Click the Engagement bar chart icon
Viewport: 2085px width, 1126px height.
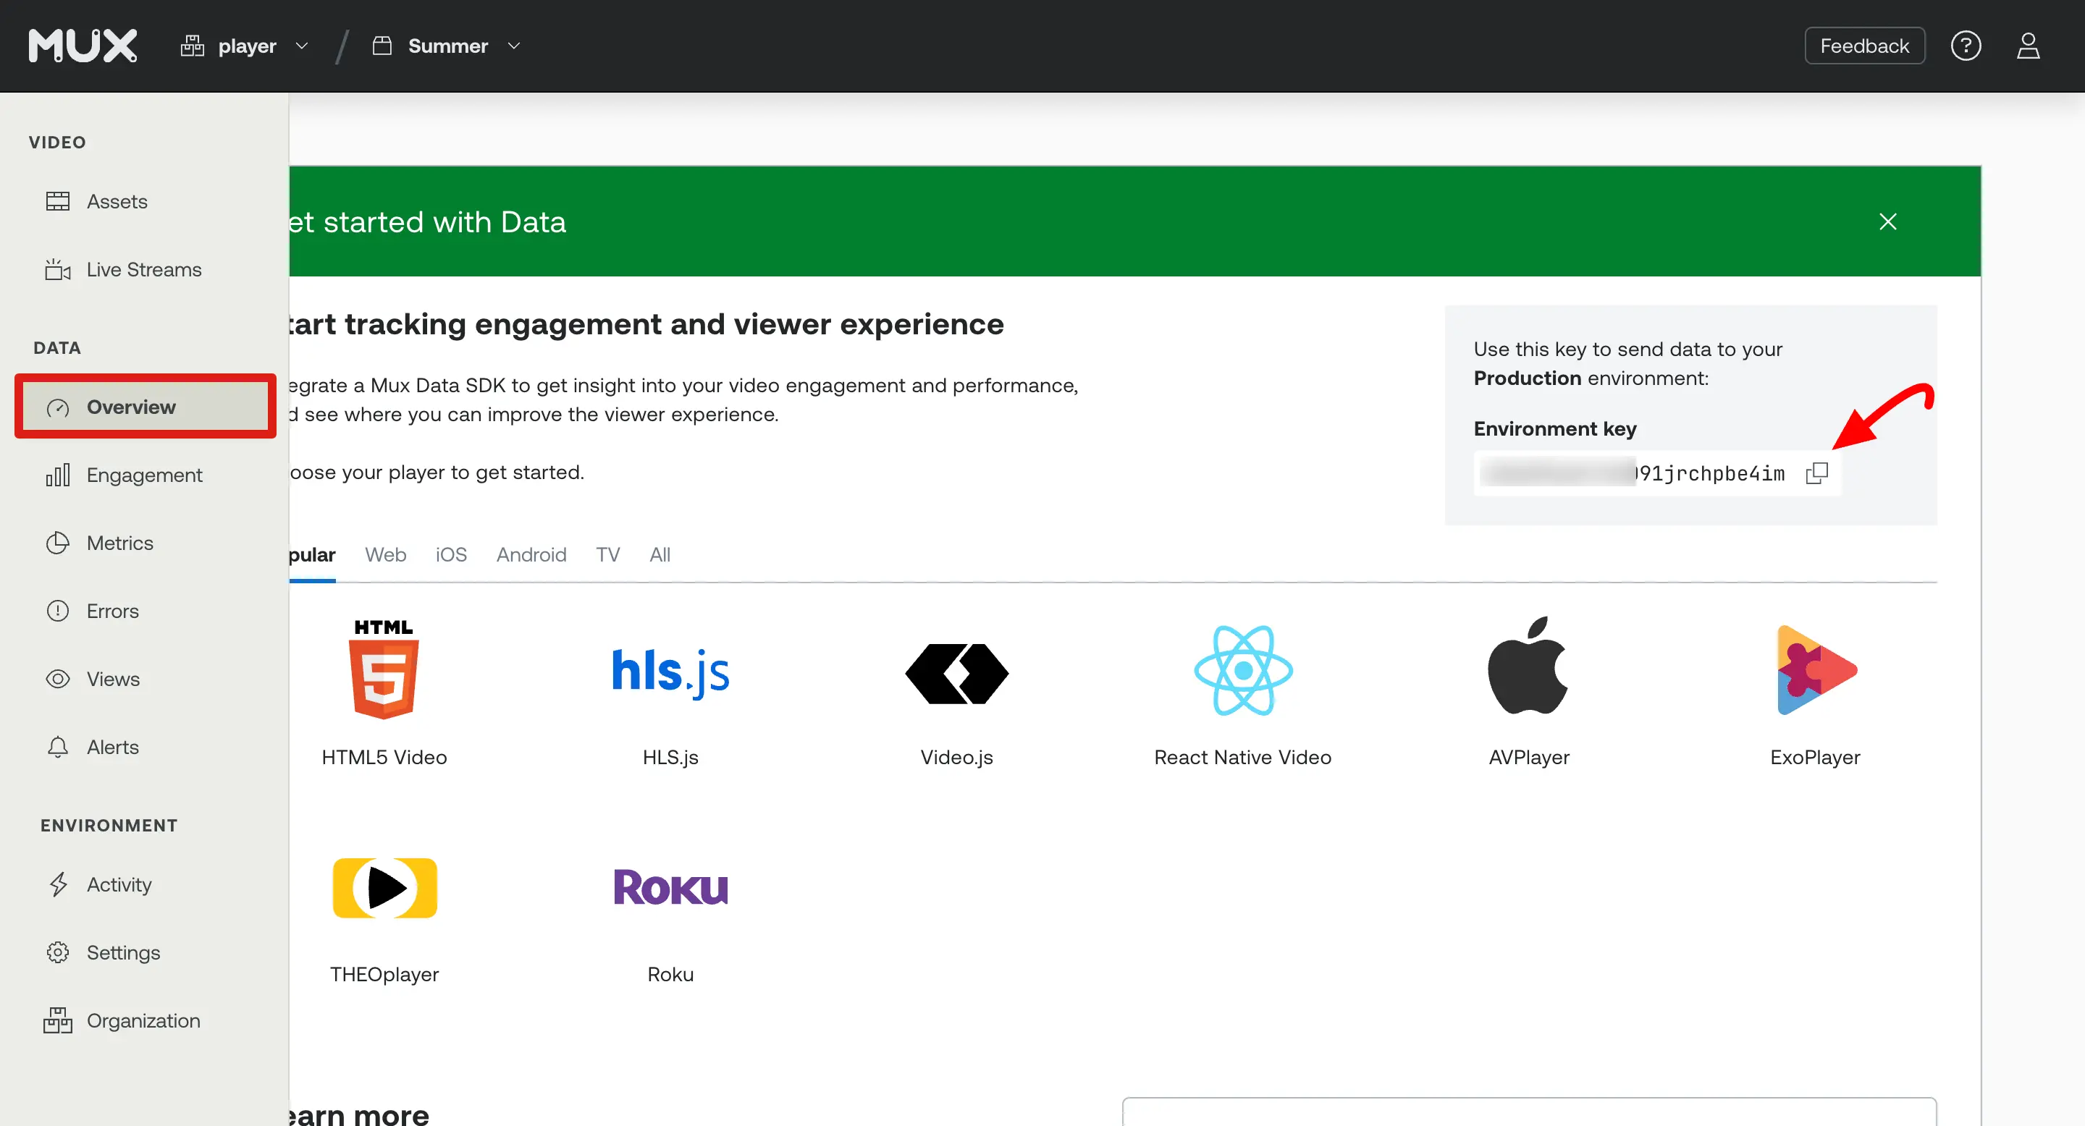[x=57, y=475]
